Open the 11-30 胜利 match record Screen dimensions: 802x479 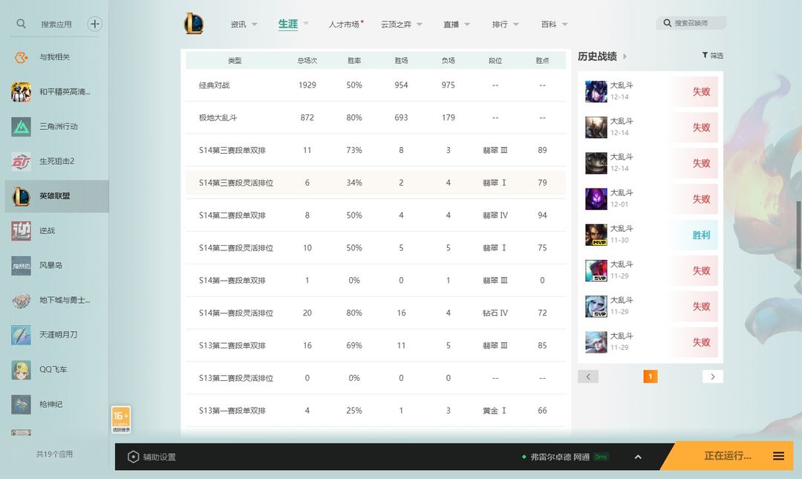tap(651, 235)
